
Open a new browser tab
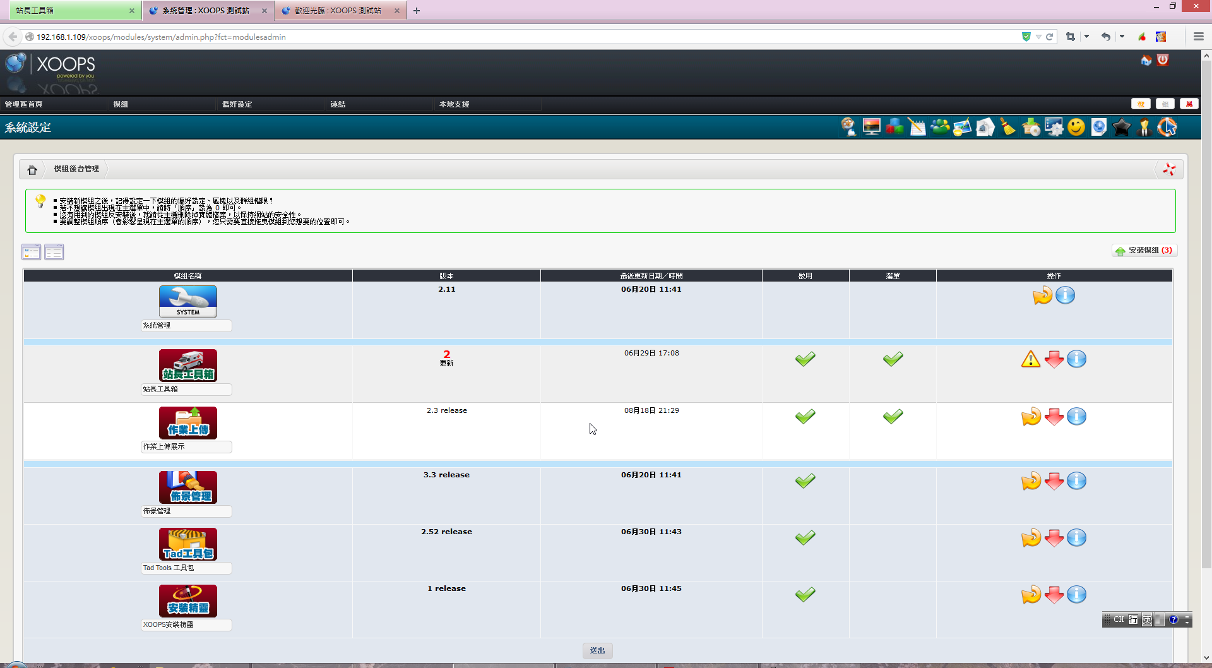pos(417,10)
